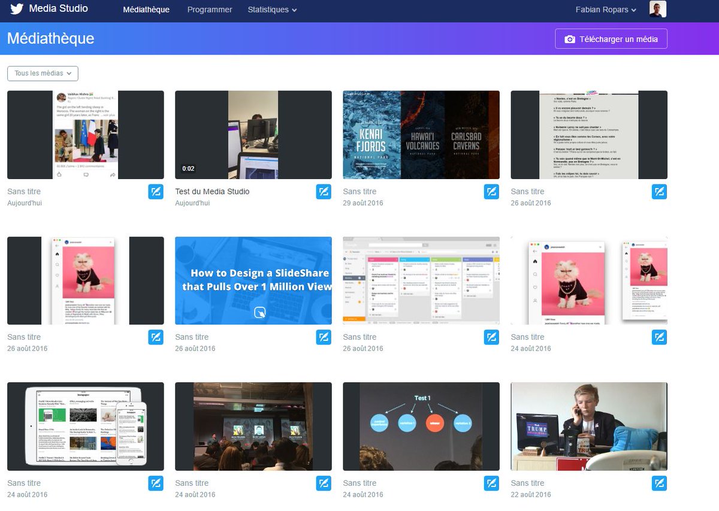The width and height of the screenshot is (719, 511).
Task: Open the Trump poster boy thumbnail
Action: tap(589, 427)
